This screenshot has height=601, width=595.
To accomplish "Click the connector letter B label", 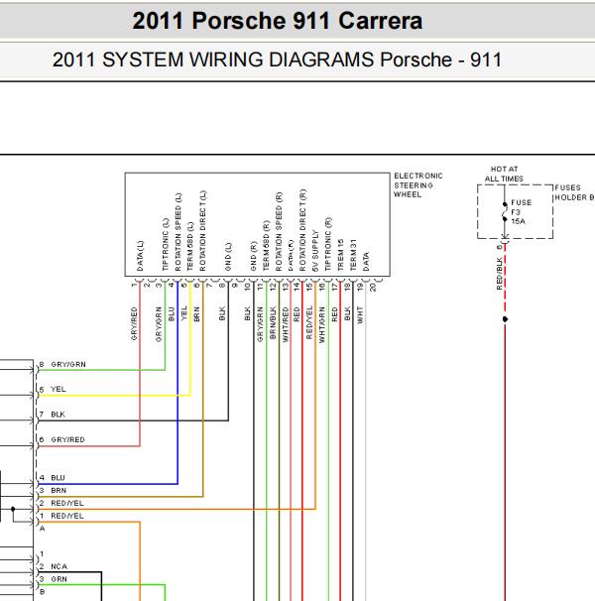I will point(43,592).
